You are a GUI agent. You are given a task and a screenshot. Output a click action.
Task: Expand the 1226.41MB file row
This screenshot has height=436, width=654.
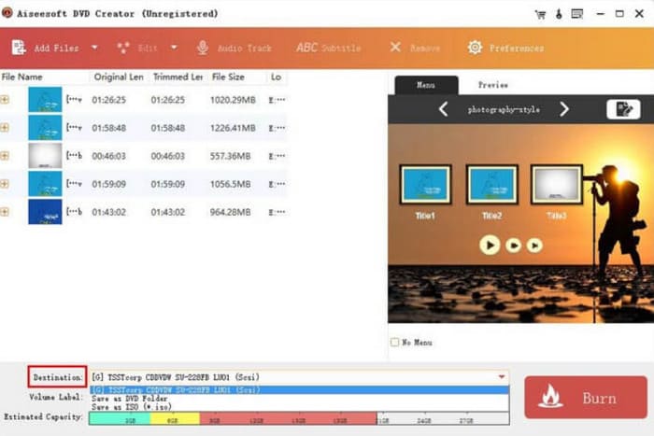[x=5, y=128]
